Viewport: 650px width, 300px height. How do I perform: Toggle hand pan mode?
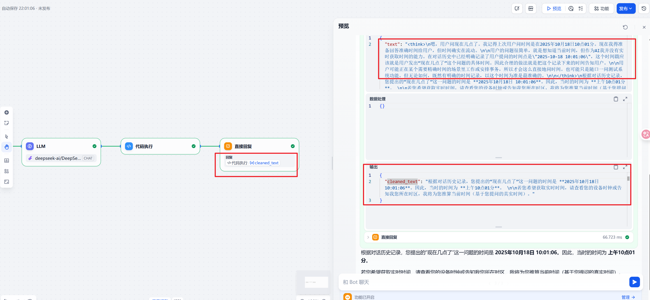(x=7, y=147)
